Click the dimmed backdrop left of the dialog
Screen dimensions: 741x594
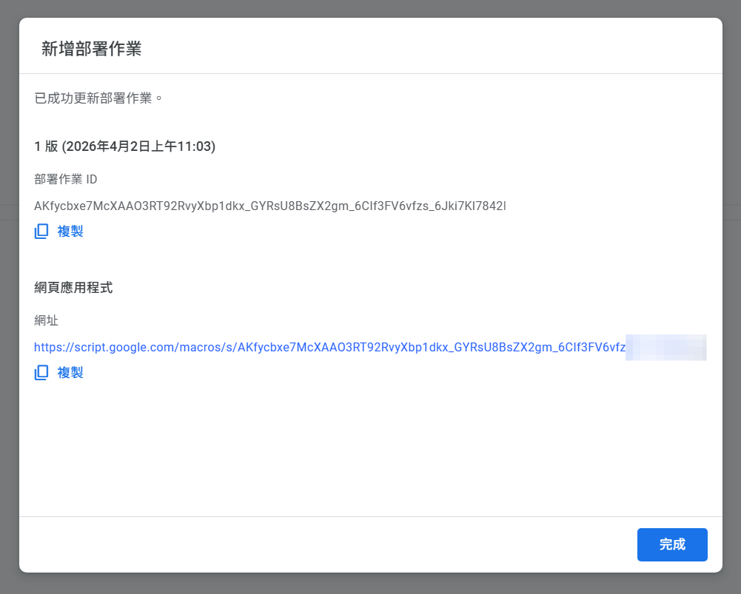coord(9,296)
